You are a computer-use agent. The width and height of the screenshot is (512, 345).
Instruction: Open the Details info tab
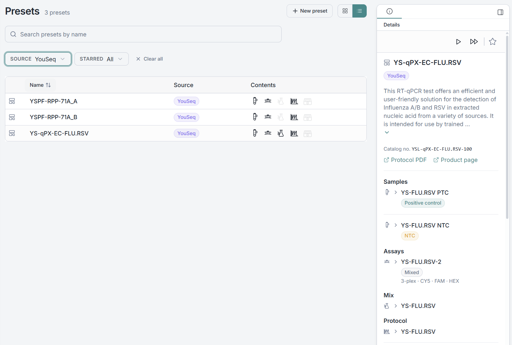pyautogui.click(x=390, y=11)
